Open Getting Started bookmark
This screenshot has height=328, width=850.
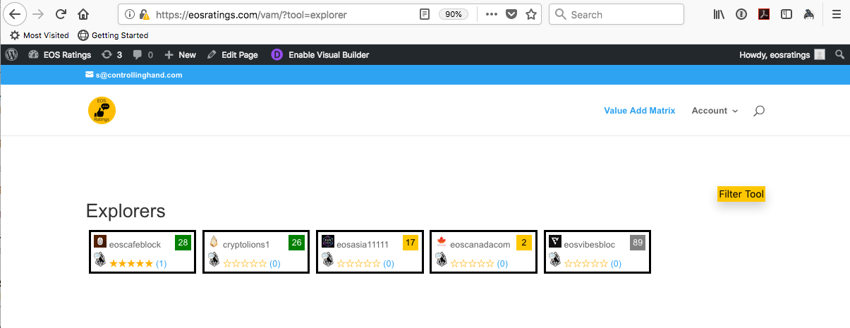pos(113,35)
